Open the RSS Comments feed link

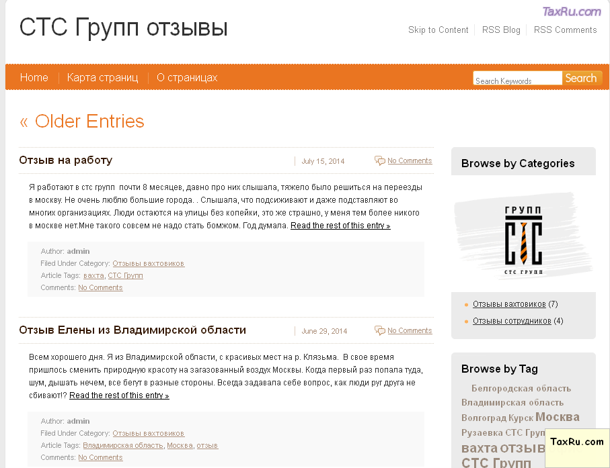(565, 30)
